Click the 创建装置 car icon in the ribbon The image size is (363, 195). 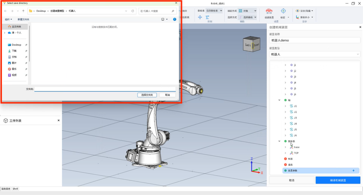click(x=269, y=11)
